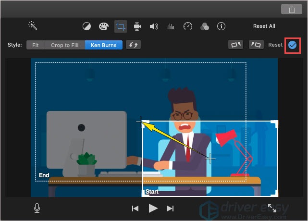
Task: Open noise reduction and equalizer tool
Action: coord(171,26)
